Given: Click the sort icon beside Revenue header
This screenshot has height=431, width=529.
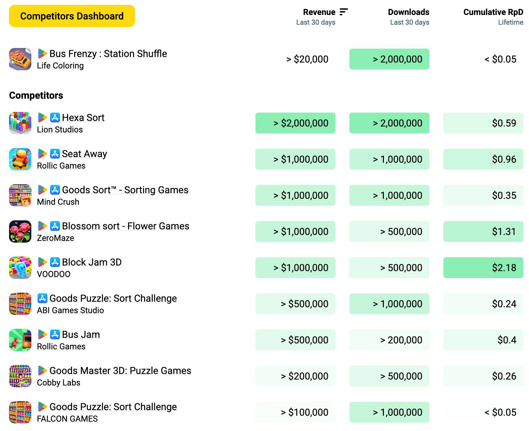Looking at the screenshot, I should [344, 12].
